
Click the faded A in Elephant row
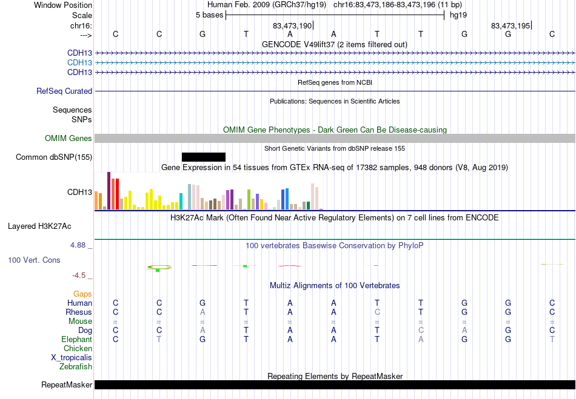(x=421, y=339)
